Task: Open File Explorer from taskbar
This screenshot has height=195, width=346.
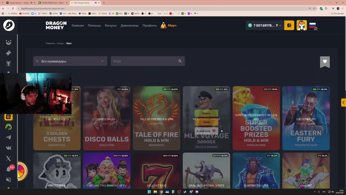Action: click(155, 192)
